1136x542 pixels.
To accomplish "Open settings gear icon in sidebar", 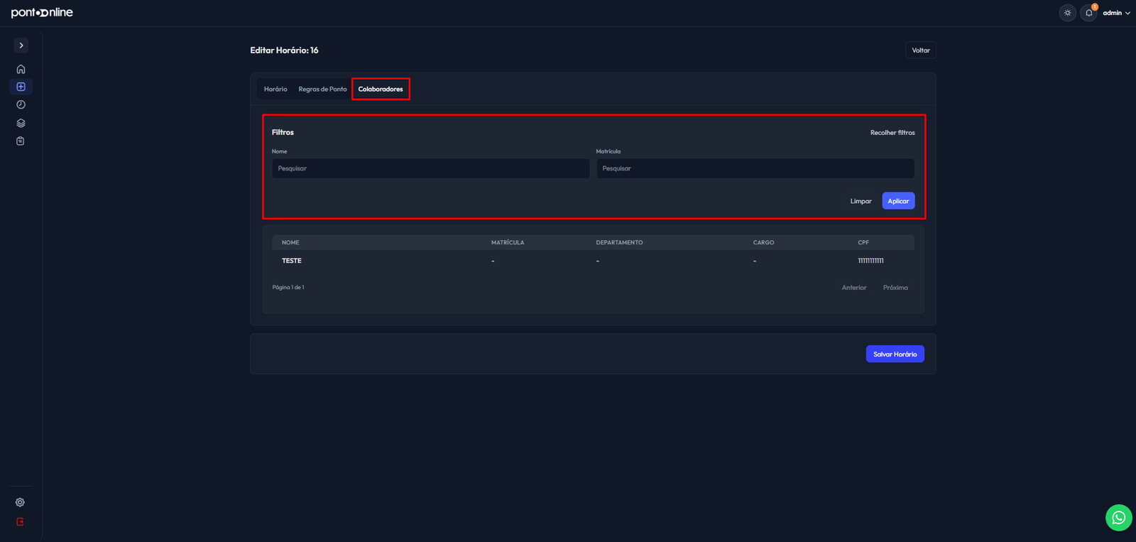I will pyautogui.click(x=20, y=502).
